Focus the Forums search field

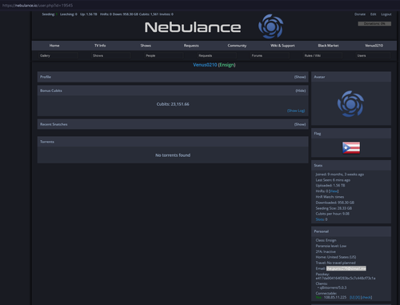pyautogui.click(x=270, y=55)
